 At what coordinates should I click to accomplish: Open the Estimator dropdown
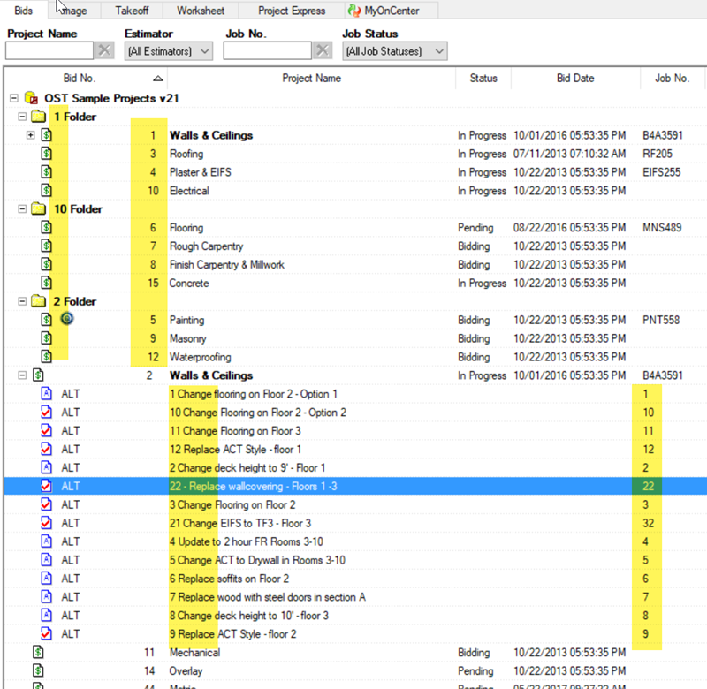click(169, 51)
